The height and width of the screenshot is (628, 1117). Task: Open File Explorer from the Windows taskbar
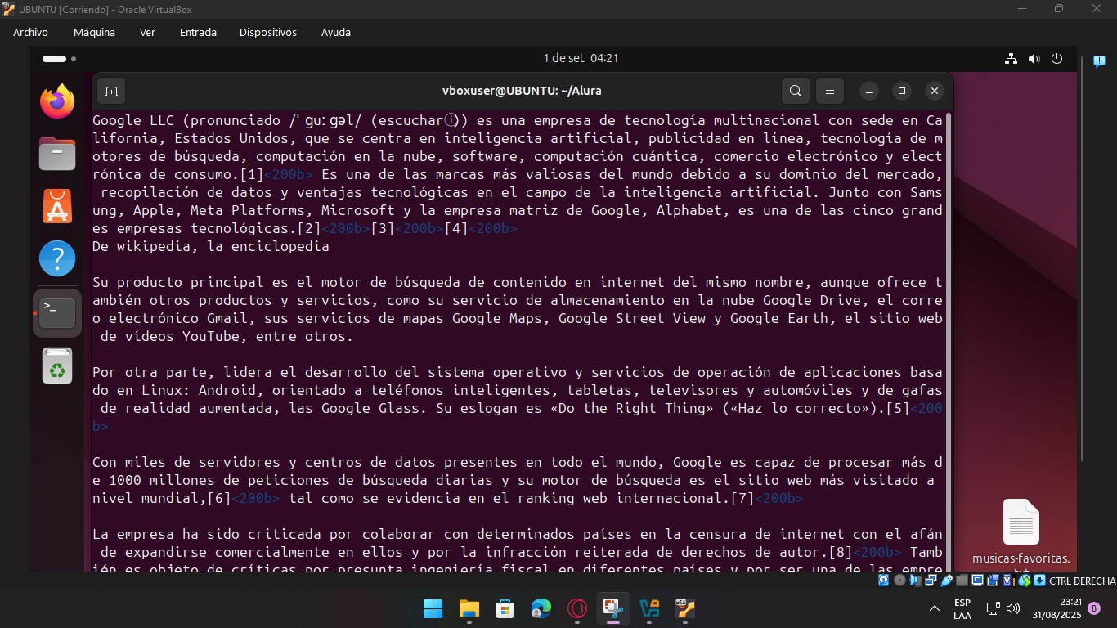tap(469, 608)
